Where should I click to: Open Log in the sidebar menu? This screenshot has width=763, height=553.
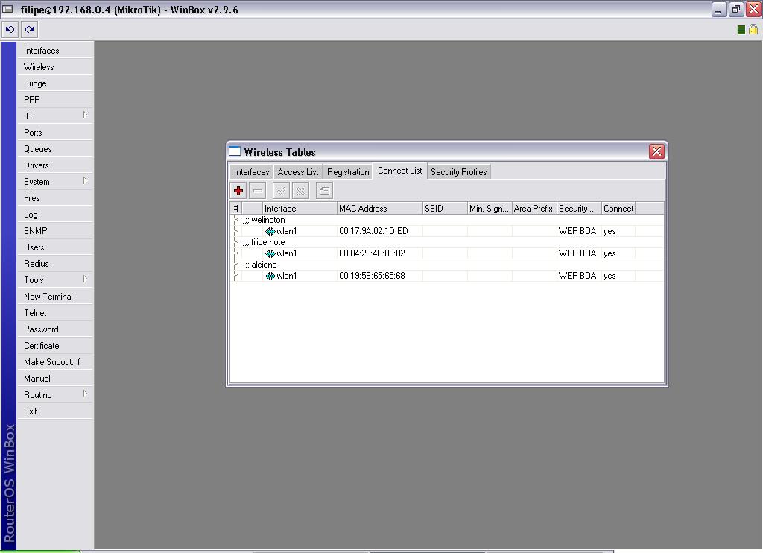(x=55, y=215)
